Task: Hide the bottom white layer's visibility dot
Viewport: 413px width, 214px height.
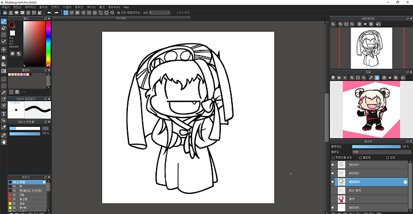Action: [x=332, y=208]
